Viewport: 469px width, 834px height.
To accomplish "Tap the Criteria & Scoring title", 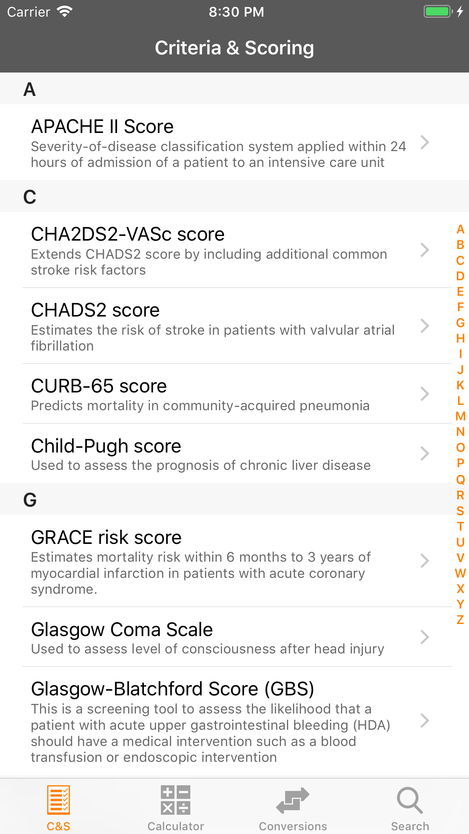I will click(x=234, y=48).
